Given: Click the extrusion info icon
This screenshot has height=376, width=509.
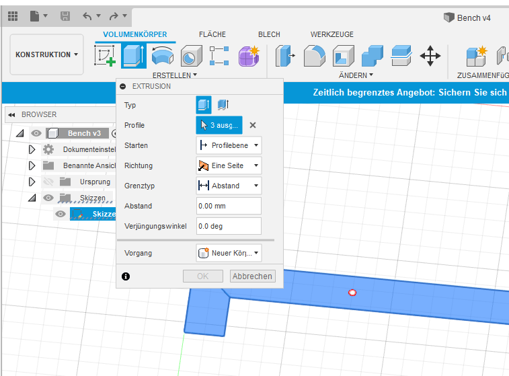Looking at the screenshot, I should coord(126,276).
